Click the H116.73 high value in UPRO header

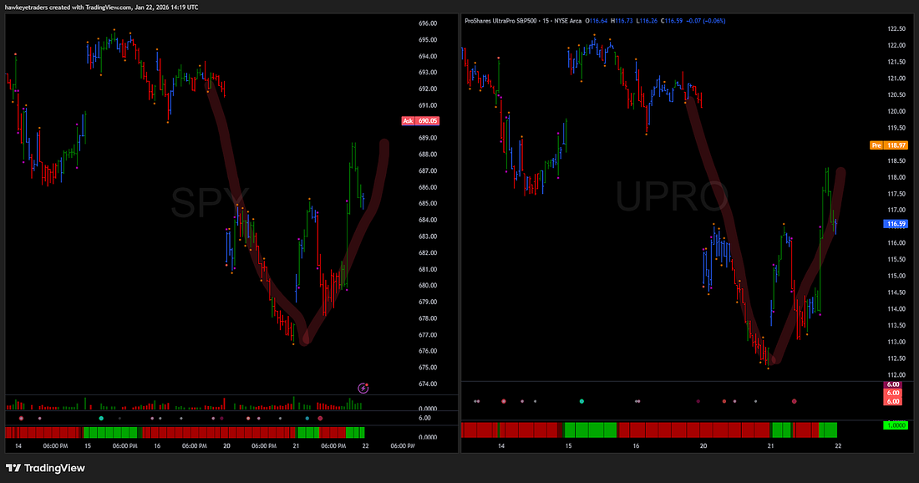pos(622,21)
